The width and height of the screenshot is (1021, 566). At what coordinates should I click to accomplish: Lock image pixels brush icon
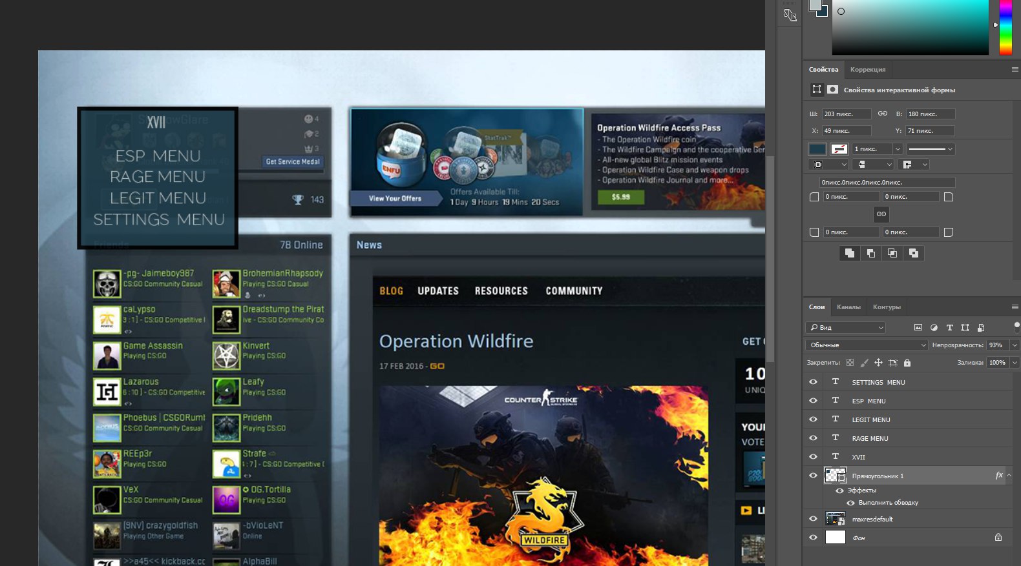(x=864, y=363)
